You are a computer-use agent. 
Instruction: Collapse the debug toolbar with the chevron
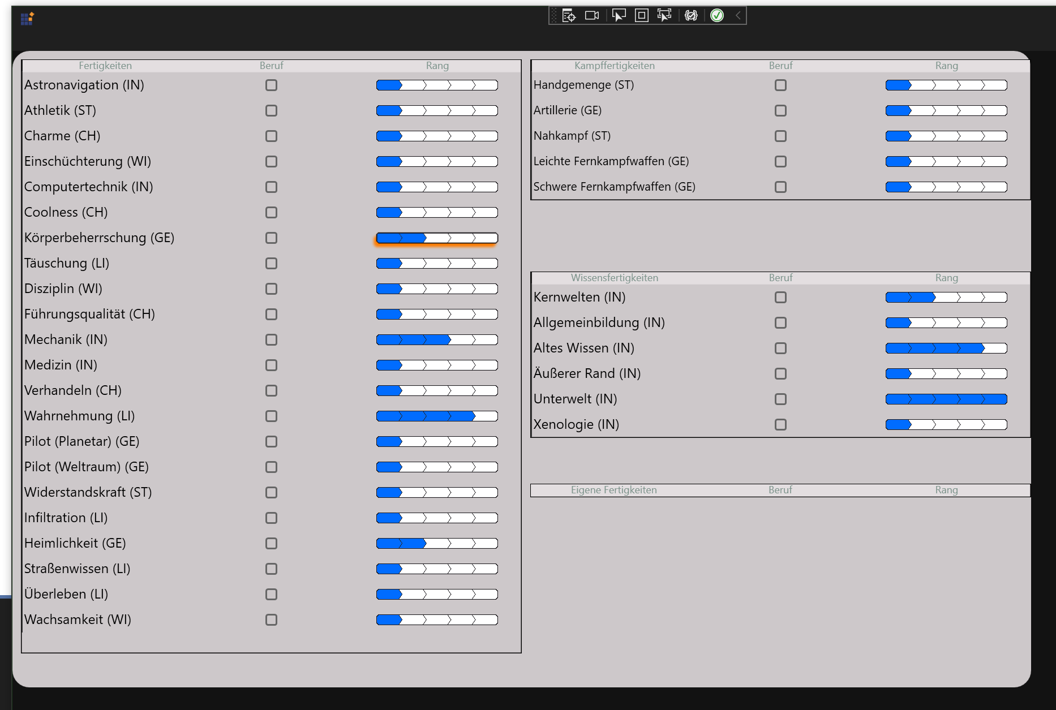tap(738, 15)
